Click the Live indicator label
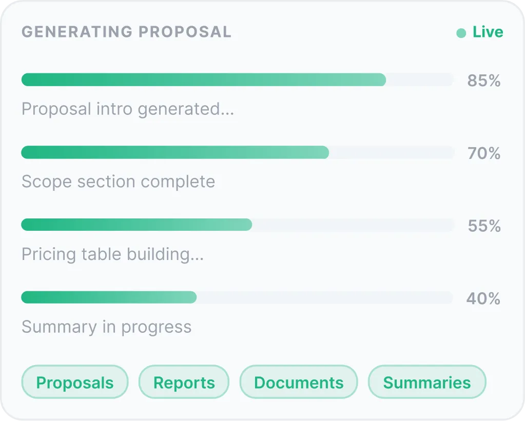Viewport: 525px width, 421px height. tap(488, 32)
